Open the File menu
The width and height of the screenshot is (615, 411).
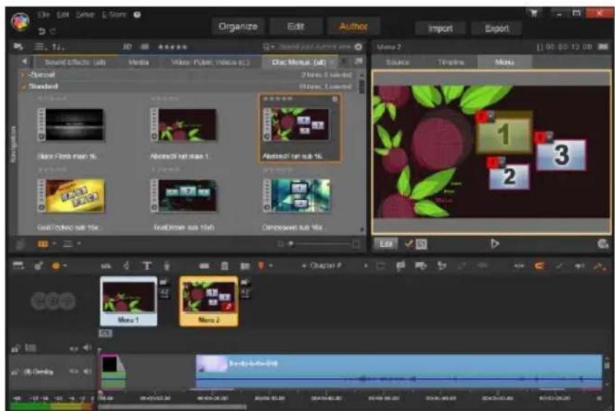click(x=44, y=14)
